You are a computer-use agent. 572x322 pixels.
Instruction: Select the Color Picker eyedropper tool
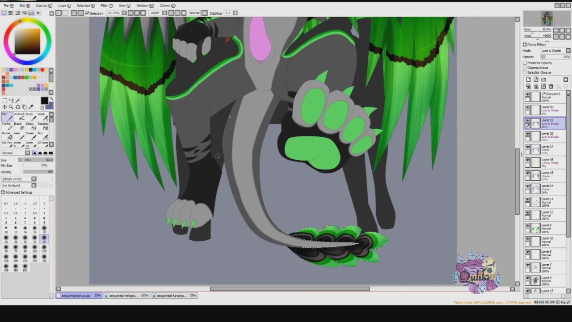[x=31, y=107]
